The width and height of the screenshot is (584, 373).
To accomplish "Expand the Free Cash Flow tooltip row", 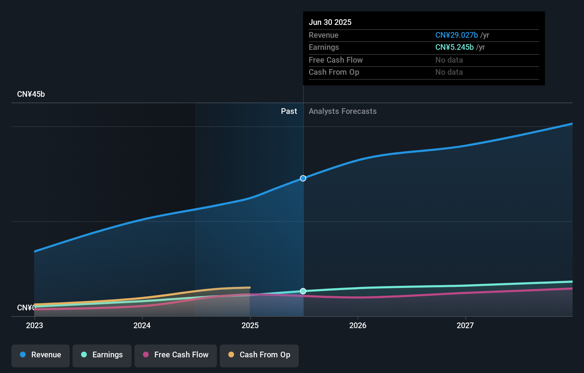I will (336, 60).
